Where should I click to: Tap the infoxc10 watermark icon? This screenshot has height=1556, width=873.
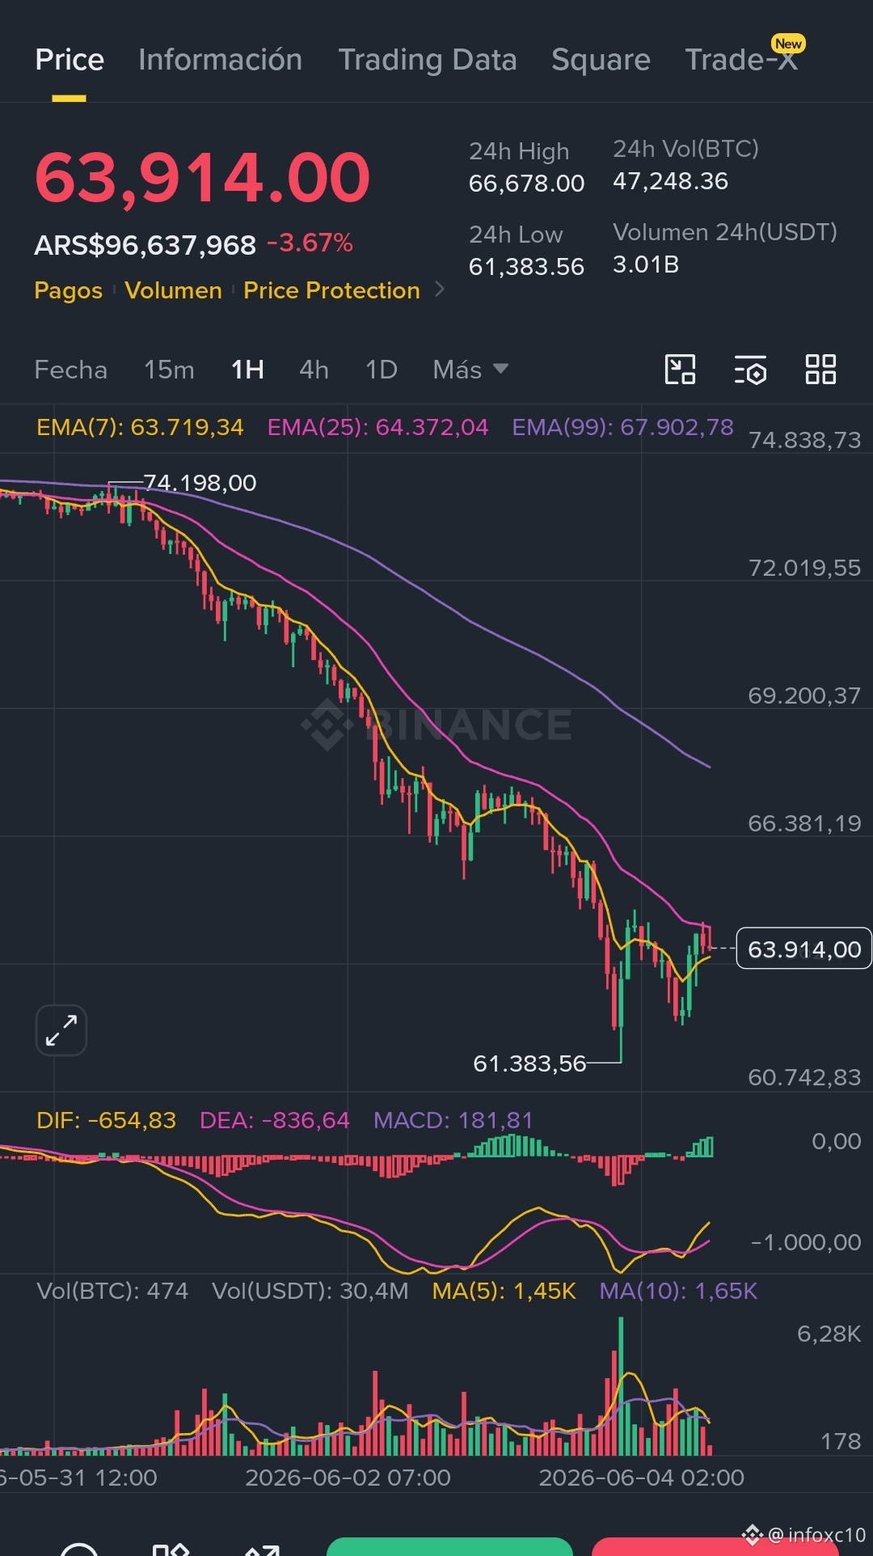[x=753, y=1534]
